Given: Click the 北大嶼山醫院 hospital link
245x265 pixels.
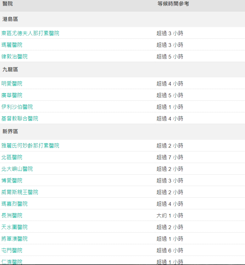Looking at the screenshot, I should click(17, 169).
